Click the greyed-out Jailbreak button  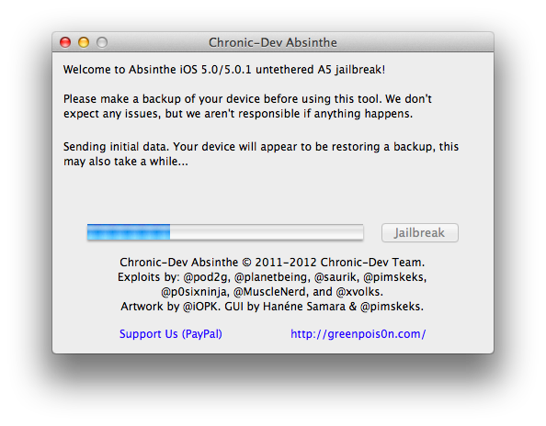[x=419, y=232]
